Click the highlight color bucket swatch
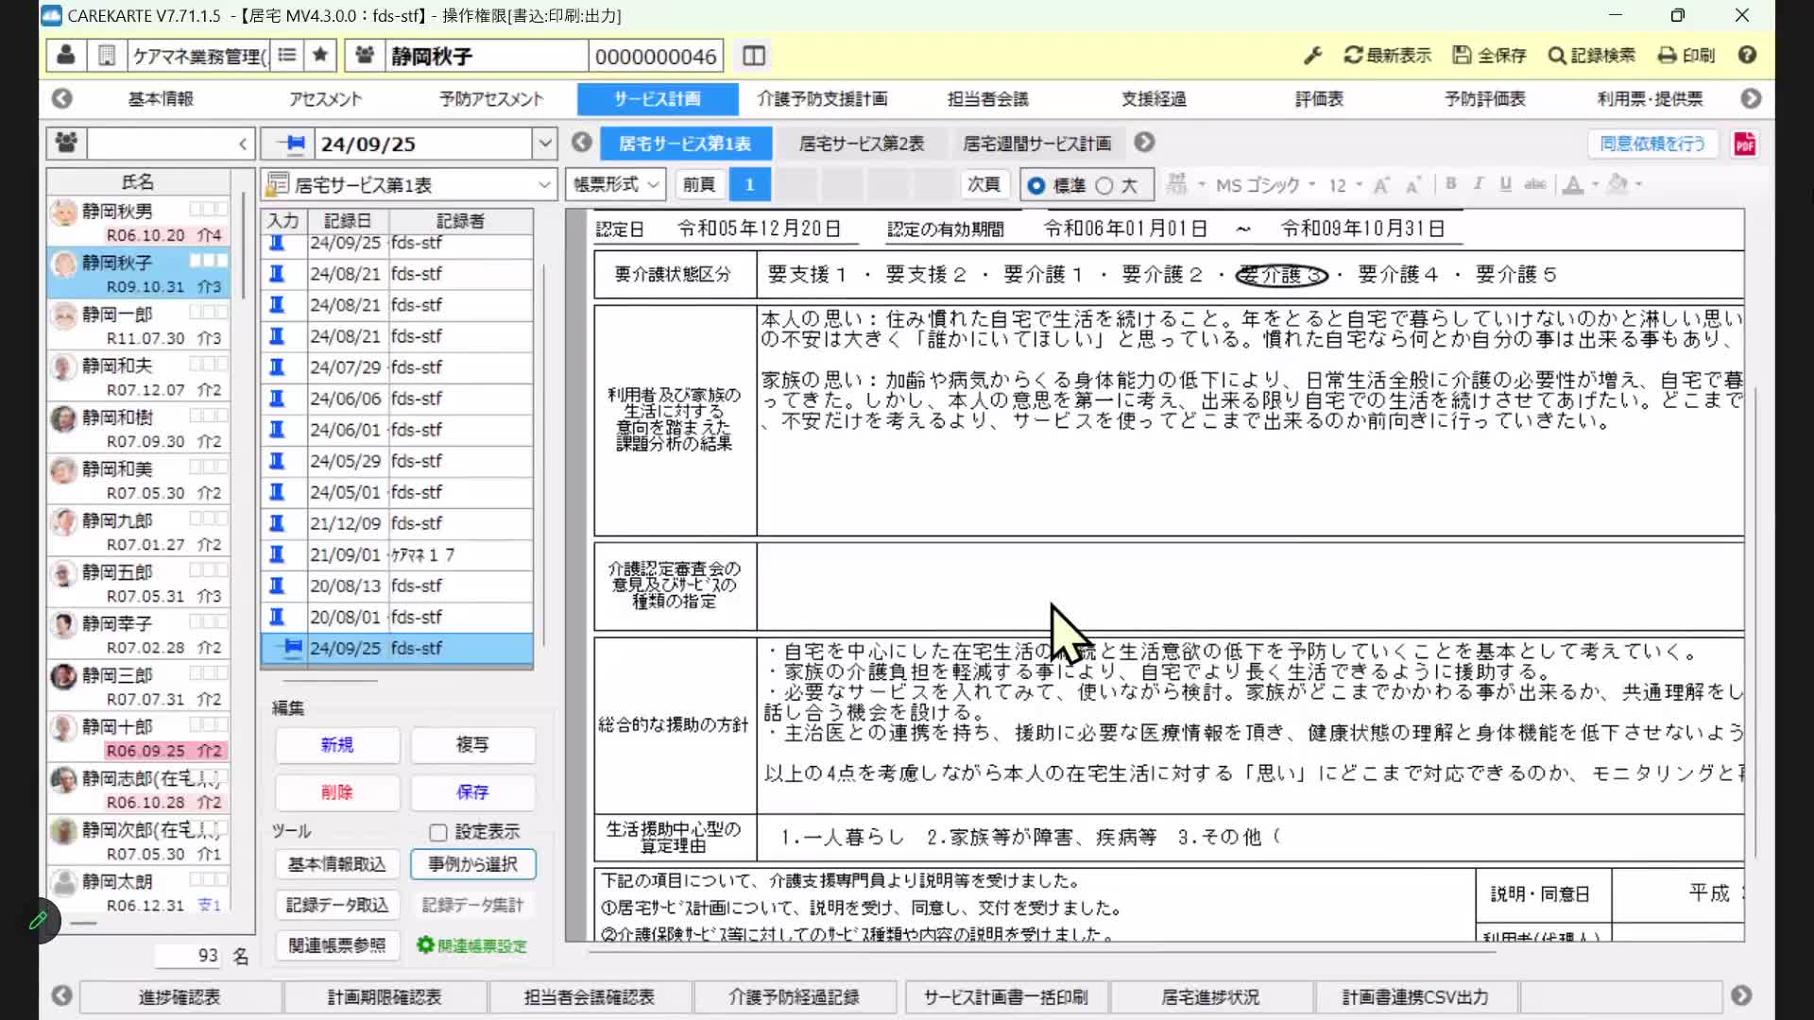 (1618, 184)
